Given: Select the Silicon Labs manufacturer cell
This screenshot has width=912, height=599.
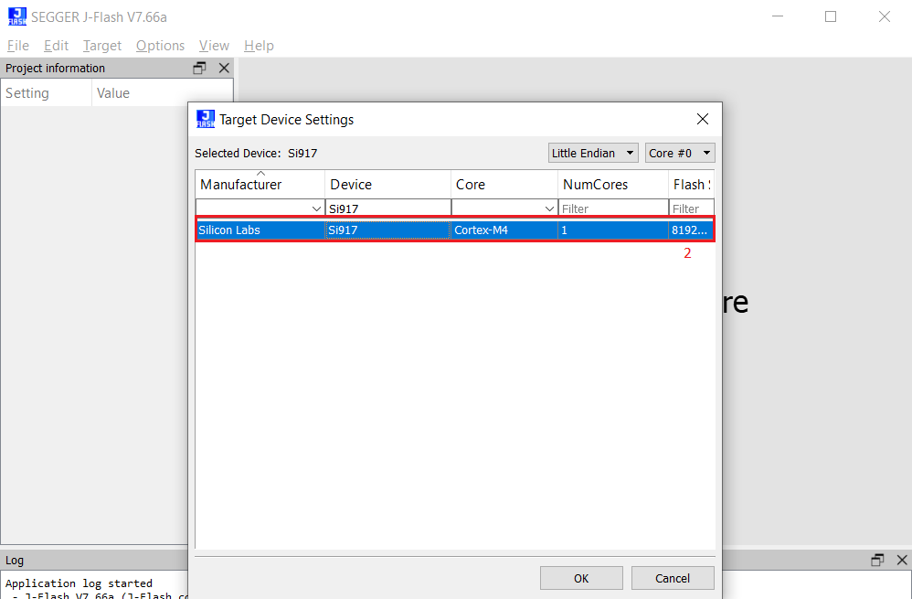Looking at the screenshot, I should click(260, 230).
